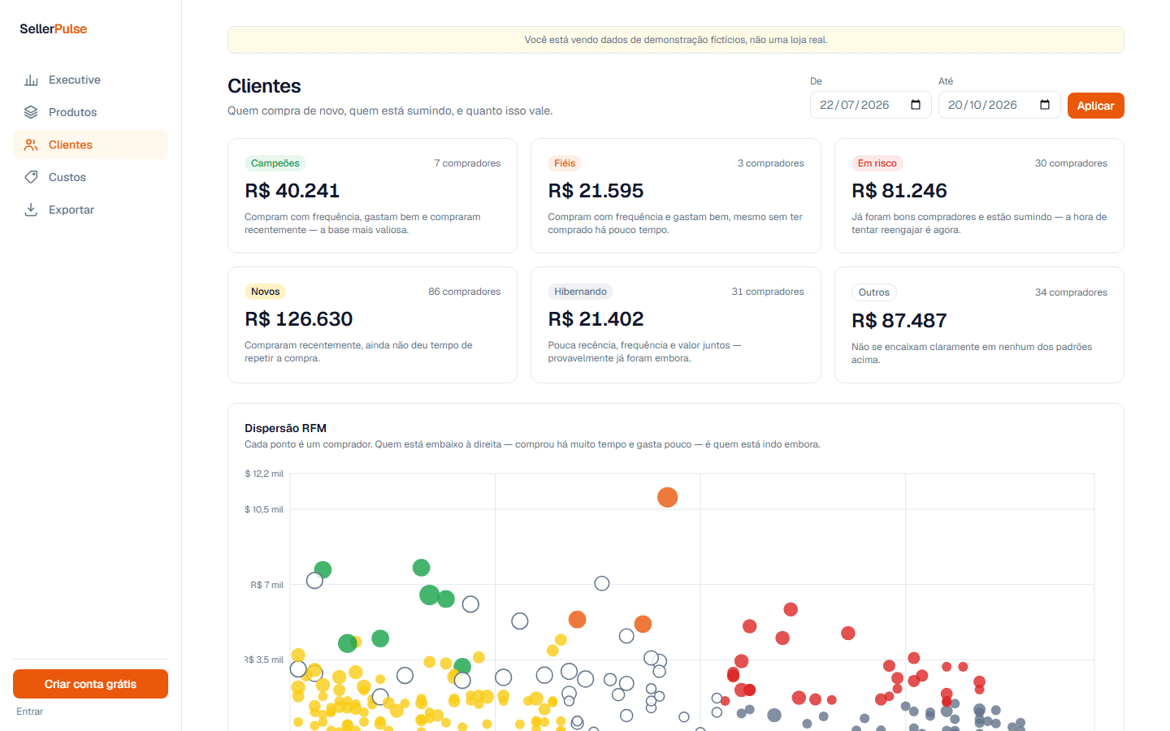Click the SellerPulse logo
Screen dimensions: 1170x731
(x=54, y=28)
